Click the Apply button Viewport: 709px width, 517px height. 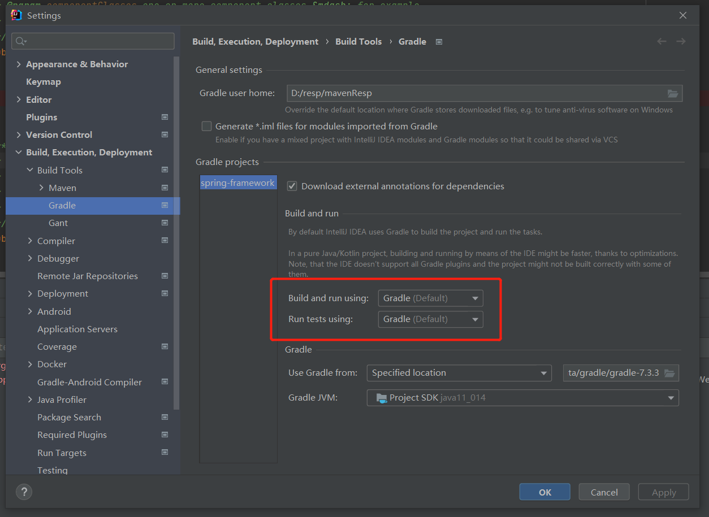[x=664, y=492]
